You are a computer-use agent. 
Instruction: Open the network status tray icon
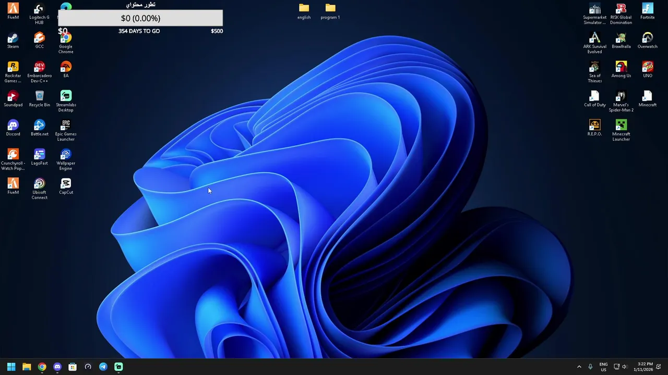(616, 367)
